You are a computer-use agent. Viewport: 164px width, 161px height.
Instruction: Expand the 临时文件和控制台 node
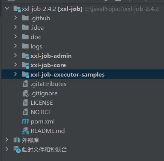(x=7, y=149)
